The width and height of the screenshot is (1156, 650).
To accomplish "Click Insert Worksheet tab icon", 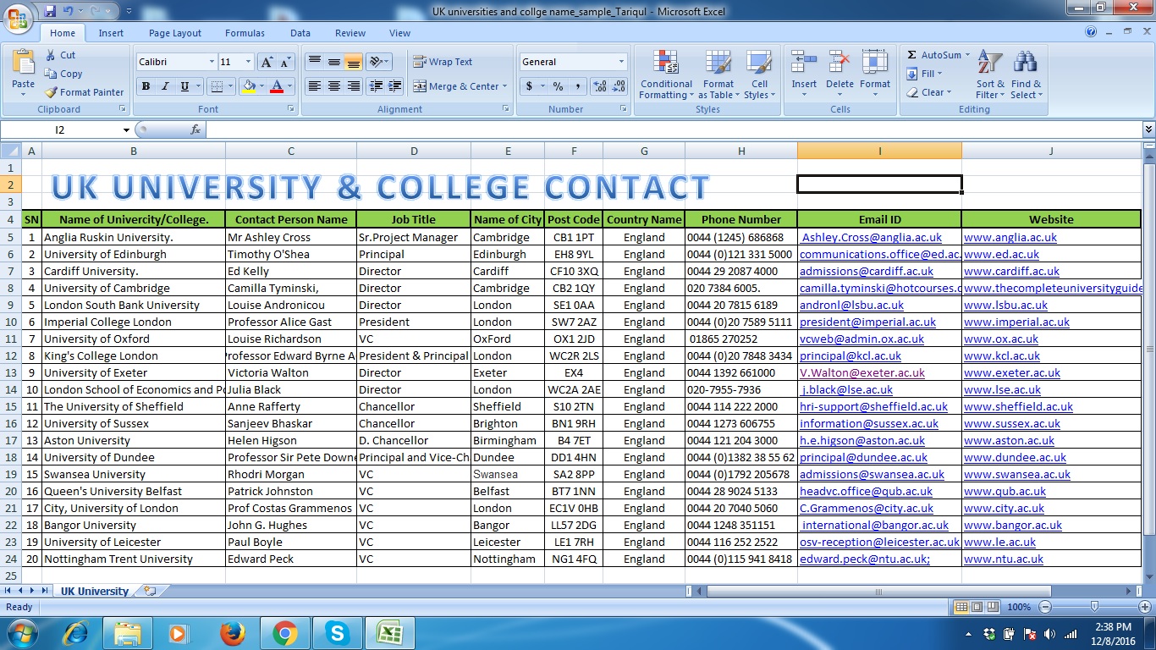I will click(150, 591).
